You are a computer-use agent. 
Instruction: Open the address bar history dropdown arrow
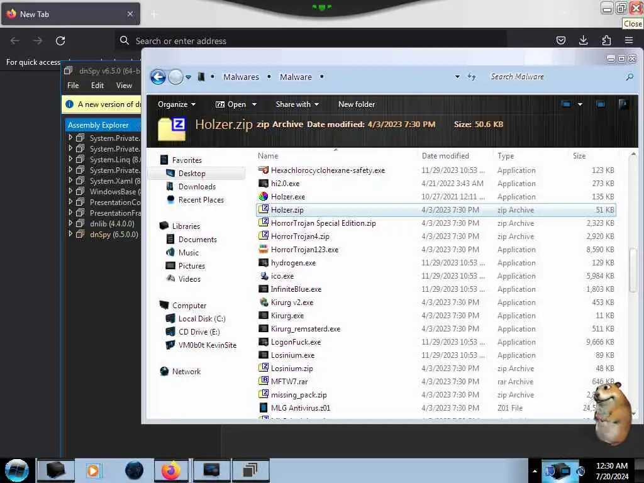(x=457, y=77)
